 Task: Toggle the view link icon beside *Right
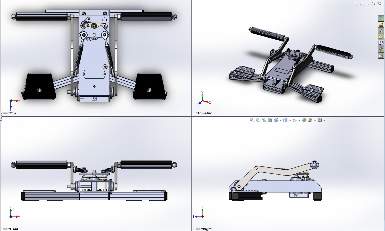[x=198, y=229]
